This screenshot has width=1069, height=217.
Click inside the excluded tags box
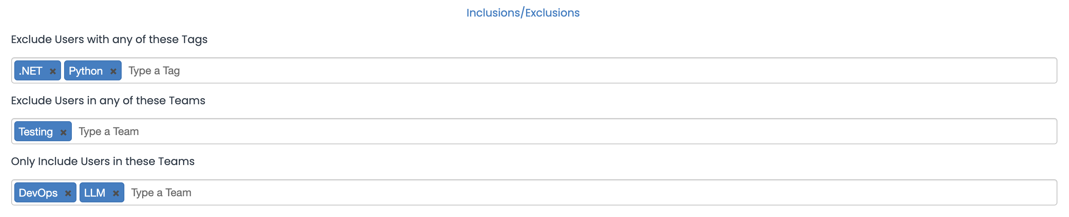(534, 71)
